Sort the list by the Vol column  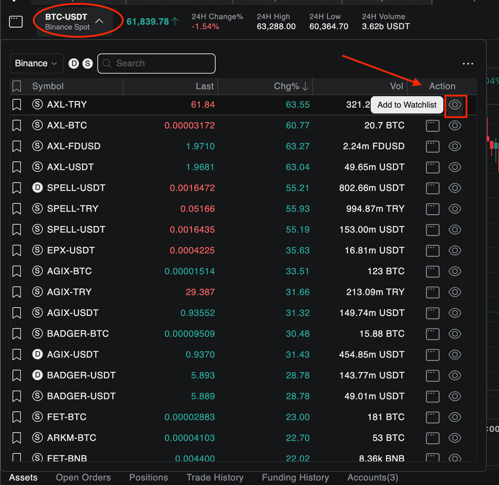396,86
